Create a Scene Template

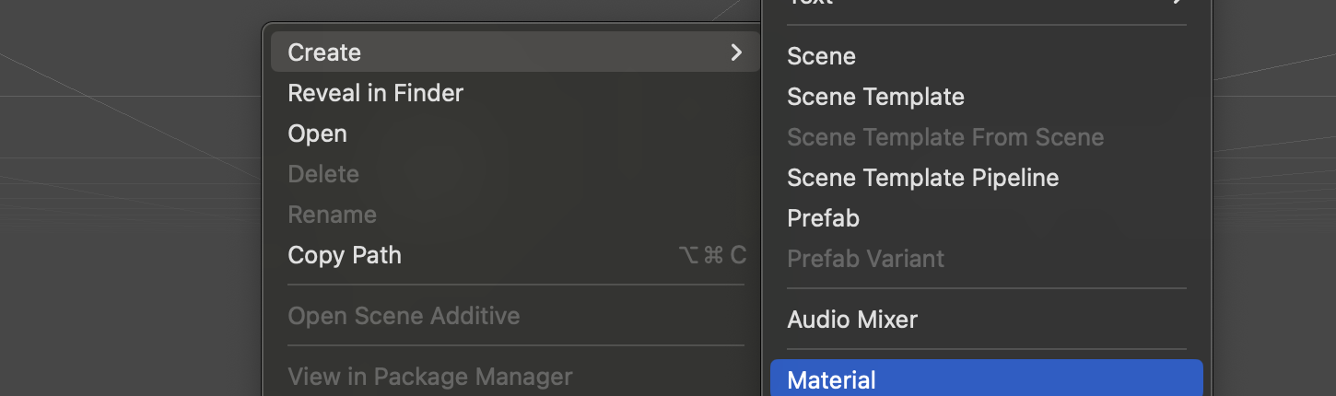[x=875, y=97]
